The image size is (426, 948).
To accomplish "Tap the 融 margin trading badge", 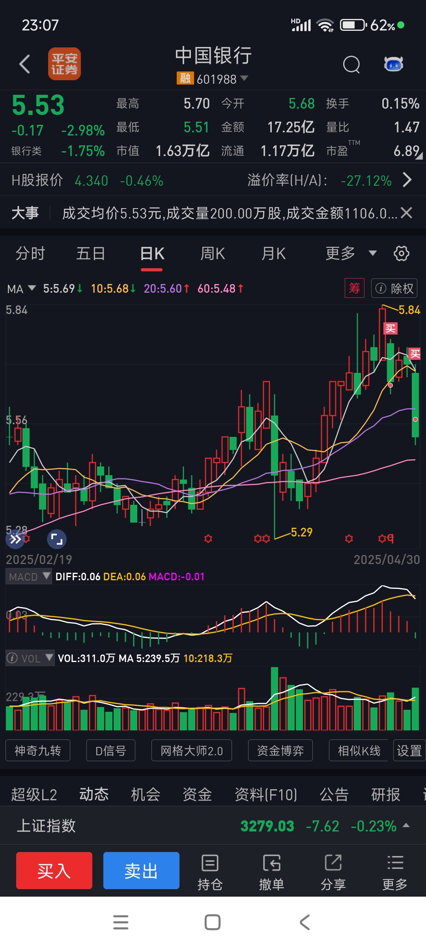I will [185, 78].
